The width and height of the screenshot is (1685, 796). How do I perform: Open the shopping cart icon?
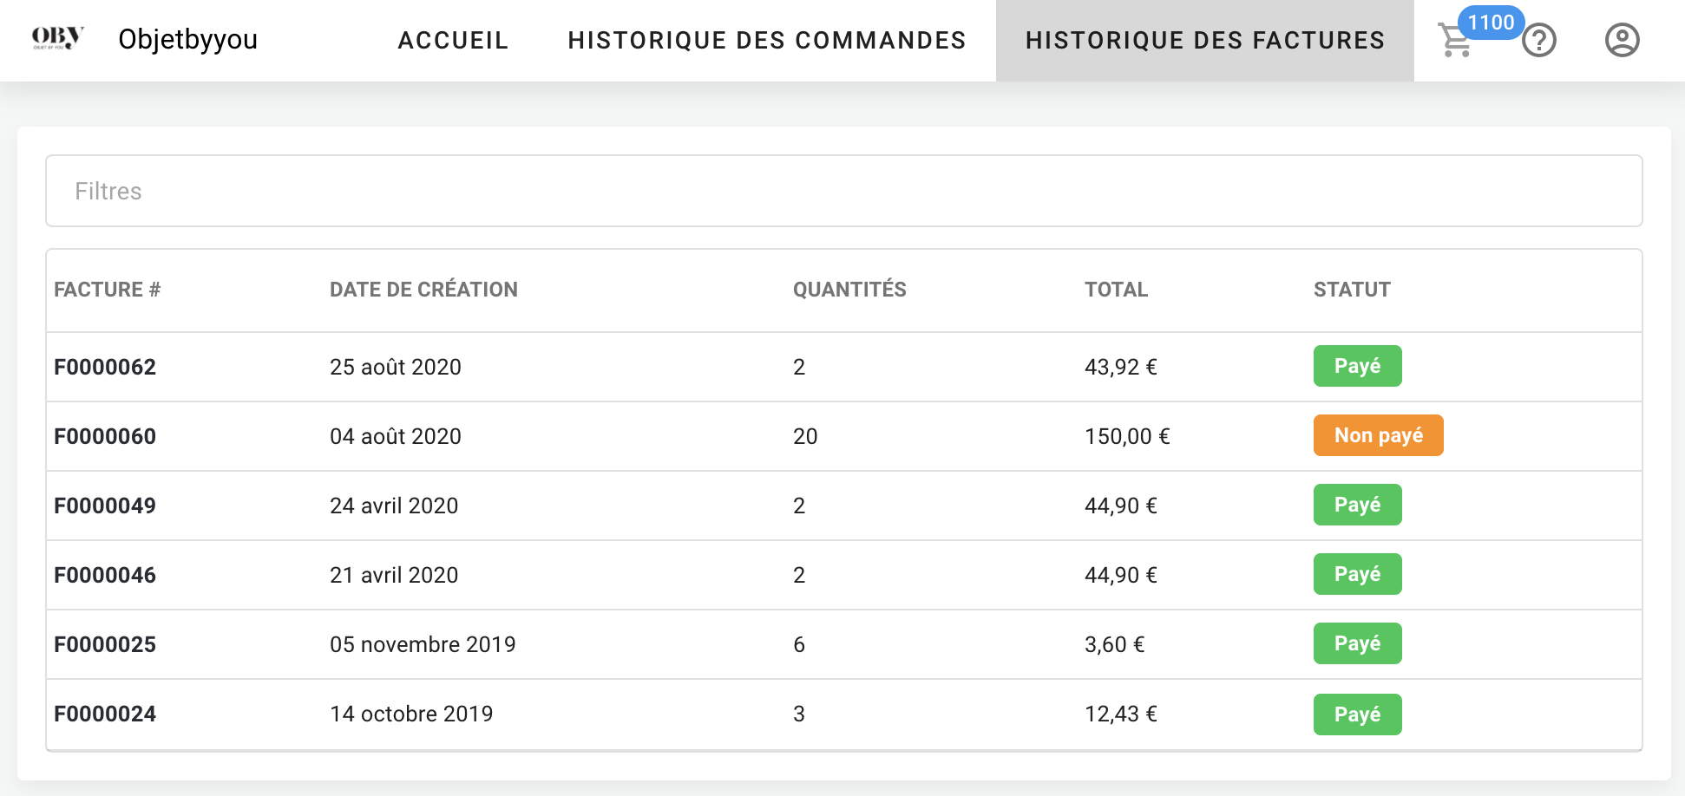point(1453,42)
